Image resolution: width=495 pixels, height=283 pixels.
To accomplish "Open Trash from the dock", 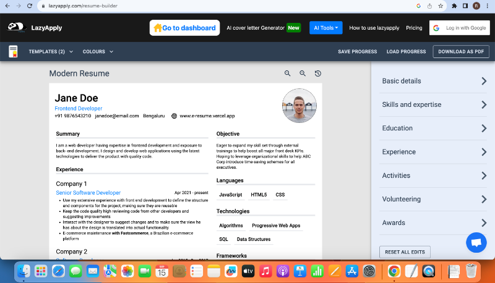I will pyautogui.click(x=471, y=271).
